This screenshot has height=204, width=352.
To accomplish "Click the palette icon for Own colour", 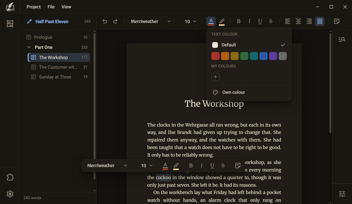I will pos(216,92).
